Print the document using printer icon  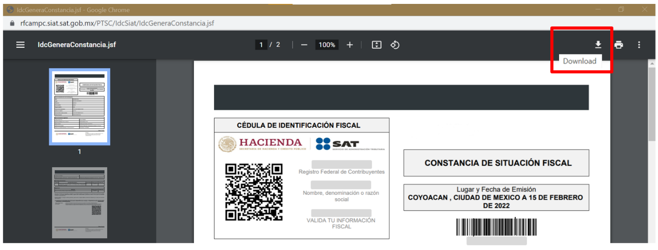[619, 45]
